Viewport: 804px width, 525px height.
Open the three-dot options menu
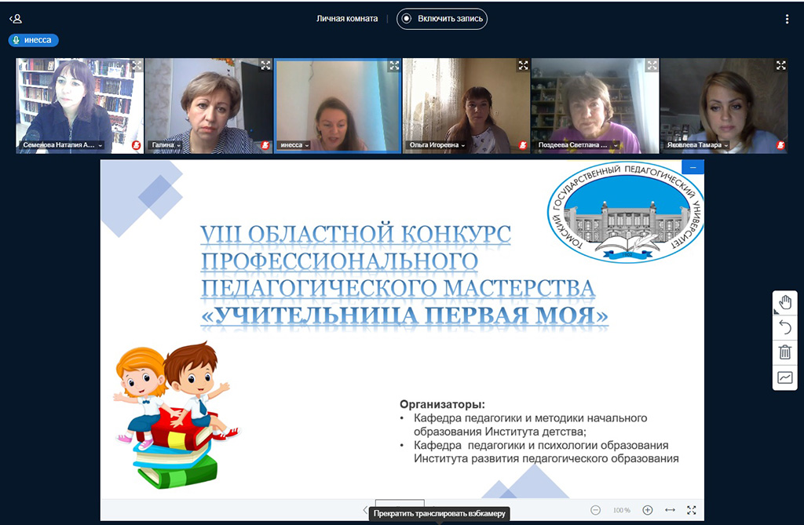click(x=787, y=19)
